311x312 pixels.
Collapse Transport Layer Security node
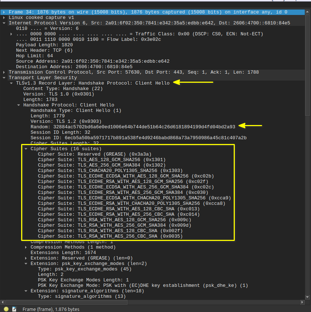(x=4, y=78)
